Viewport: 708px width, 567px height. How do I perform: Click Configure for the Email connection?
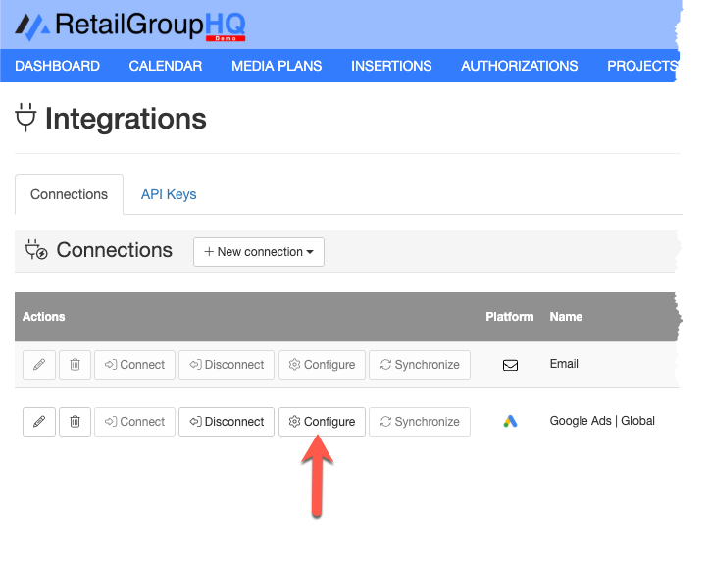[x=322, y=365]
